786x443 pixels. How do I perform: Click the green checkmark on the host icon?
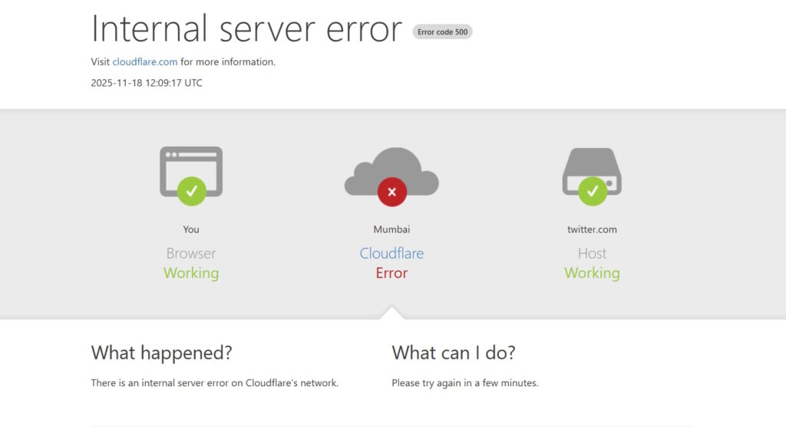592,192
